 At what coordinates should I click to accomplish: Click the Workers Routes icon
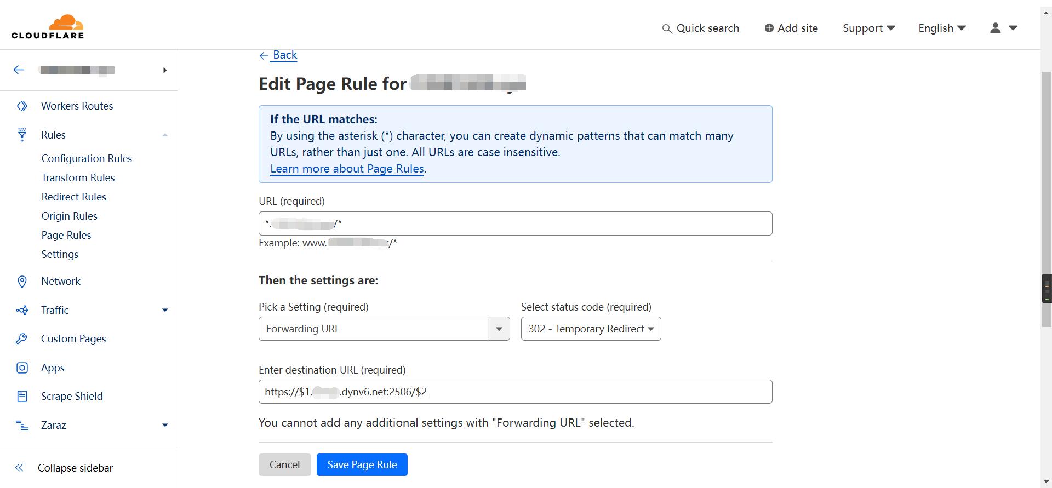click(22, 106)
